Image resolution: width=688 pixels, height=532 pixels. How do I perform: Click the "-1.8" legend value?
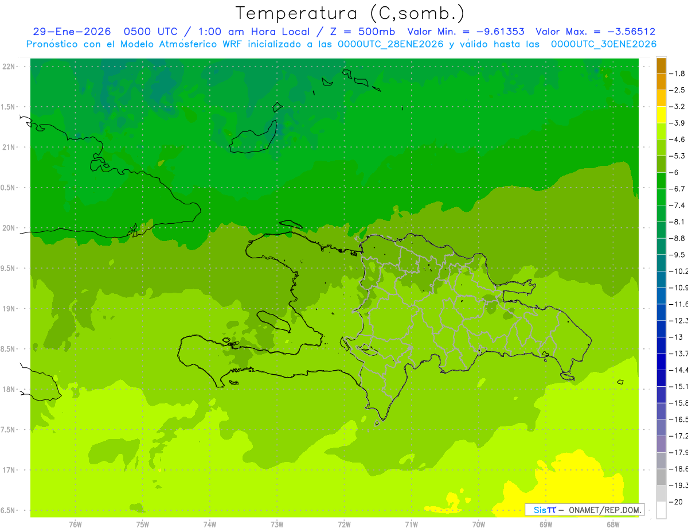(677, 73)
